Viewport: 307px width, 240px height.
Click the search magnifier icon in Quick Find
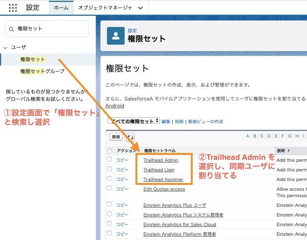[12, 29]
